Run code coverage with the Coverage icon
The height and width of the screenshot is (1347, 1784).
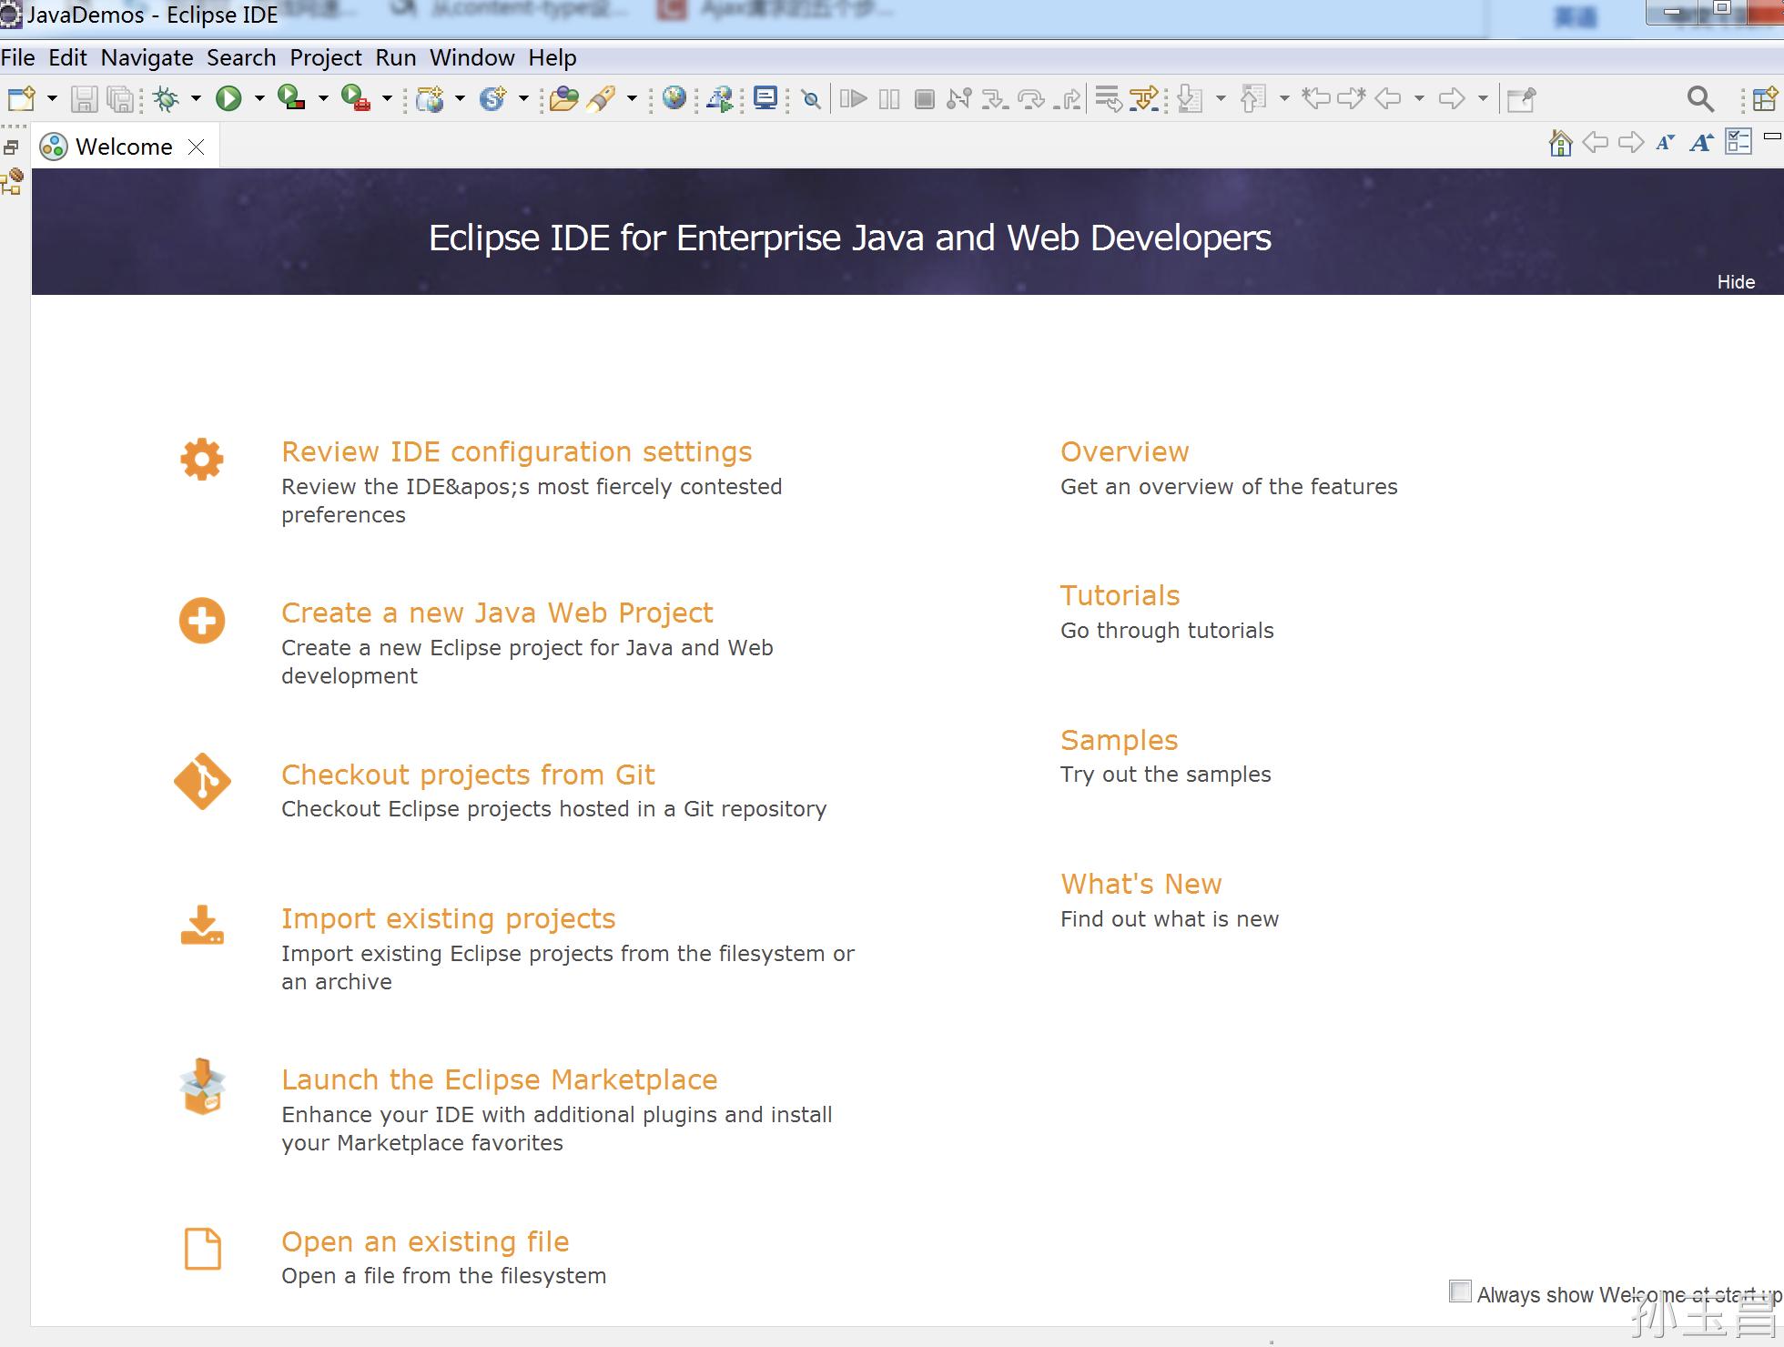(x=291, y=98)
